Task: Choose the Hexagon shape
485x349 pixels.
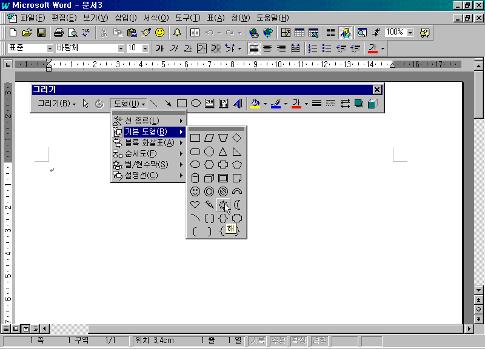Action: (209, 165)
